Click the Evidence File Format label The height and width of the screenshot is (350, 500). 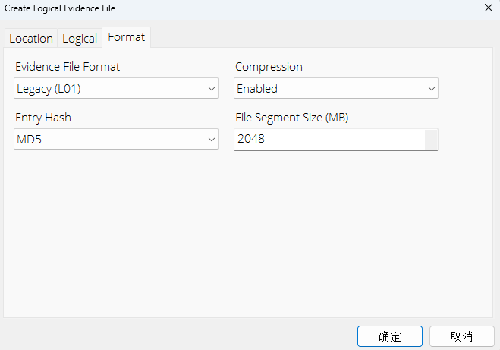(68, 67)
